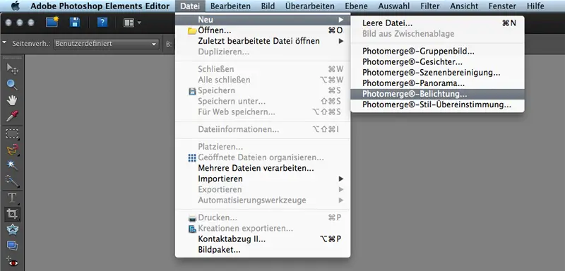Open the Seitenverh. Benutzerdefiniert dropdown
Screen dimensions: 565x271
[107, 44]
